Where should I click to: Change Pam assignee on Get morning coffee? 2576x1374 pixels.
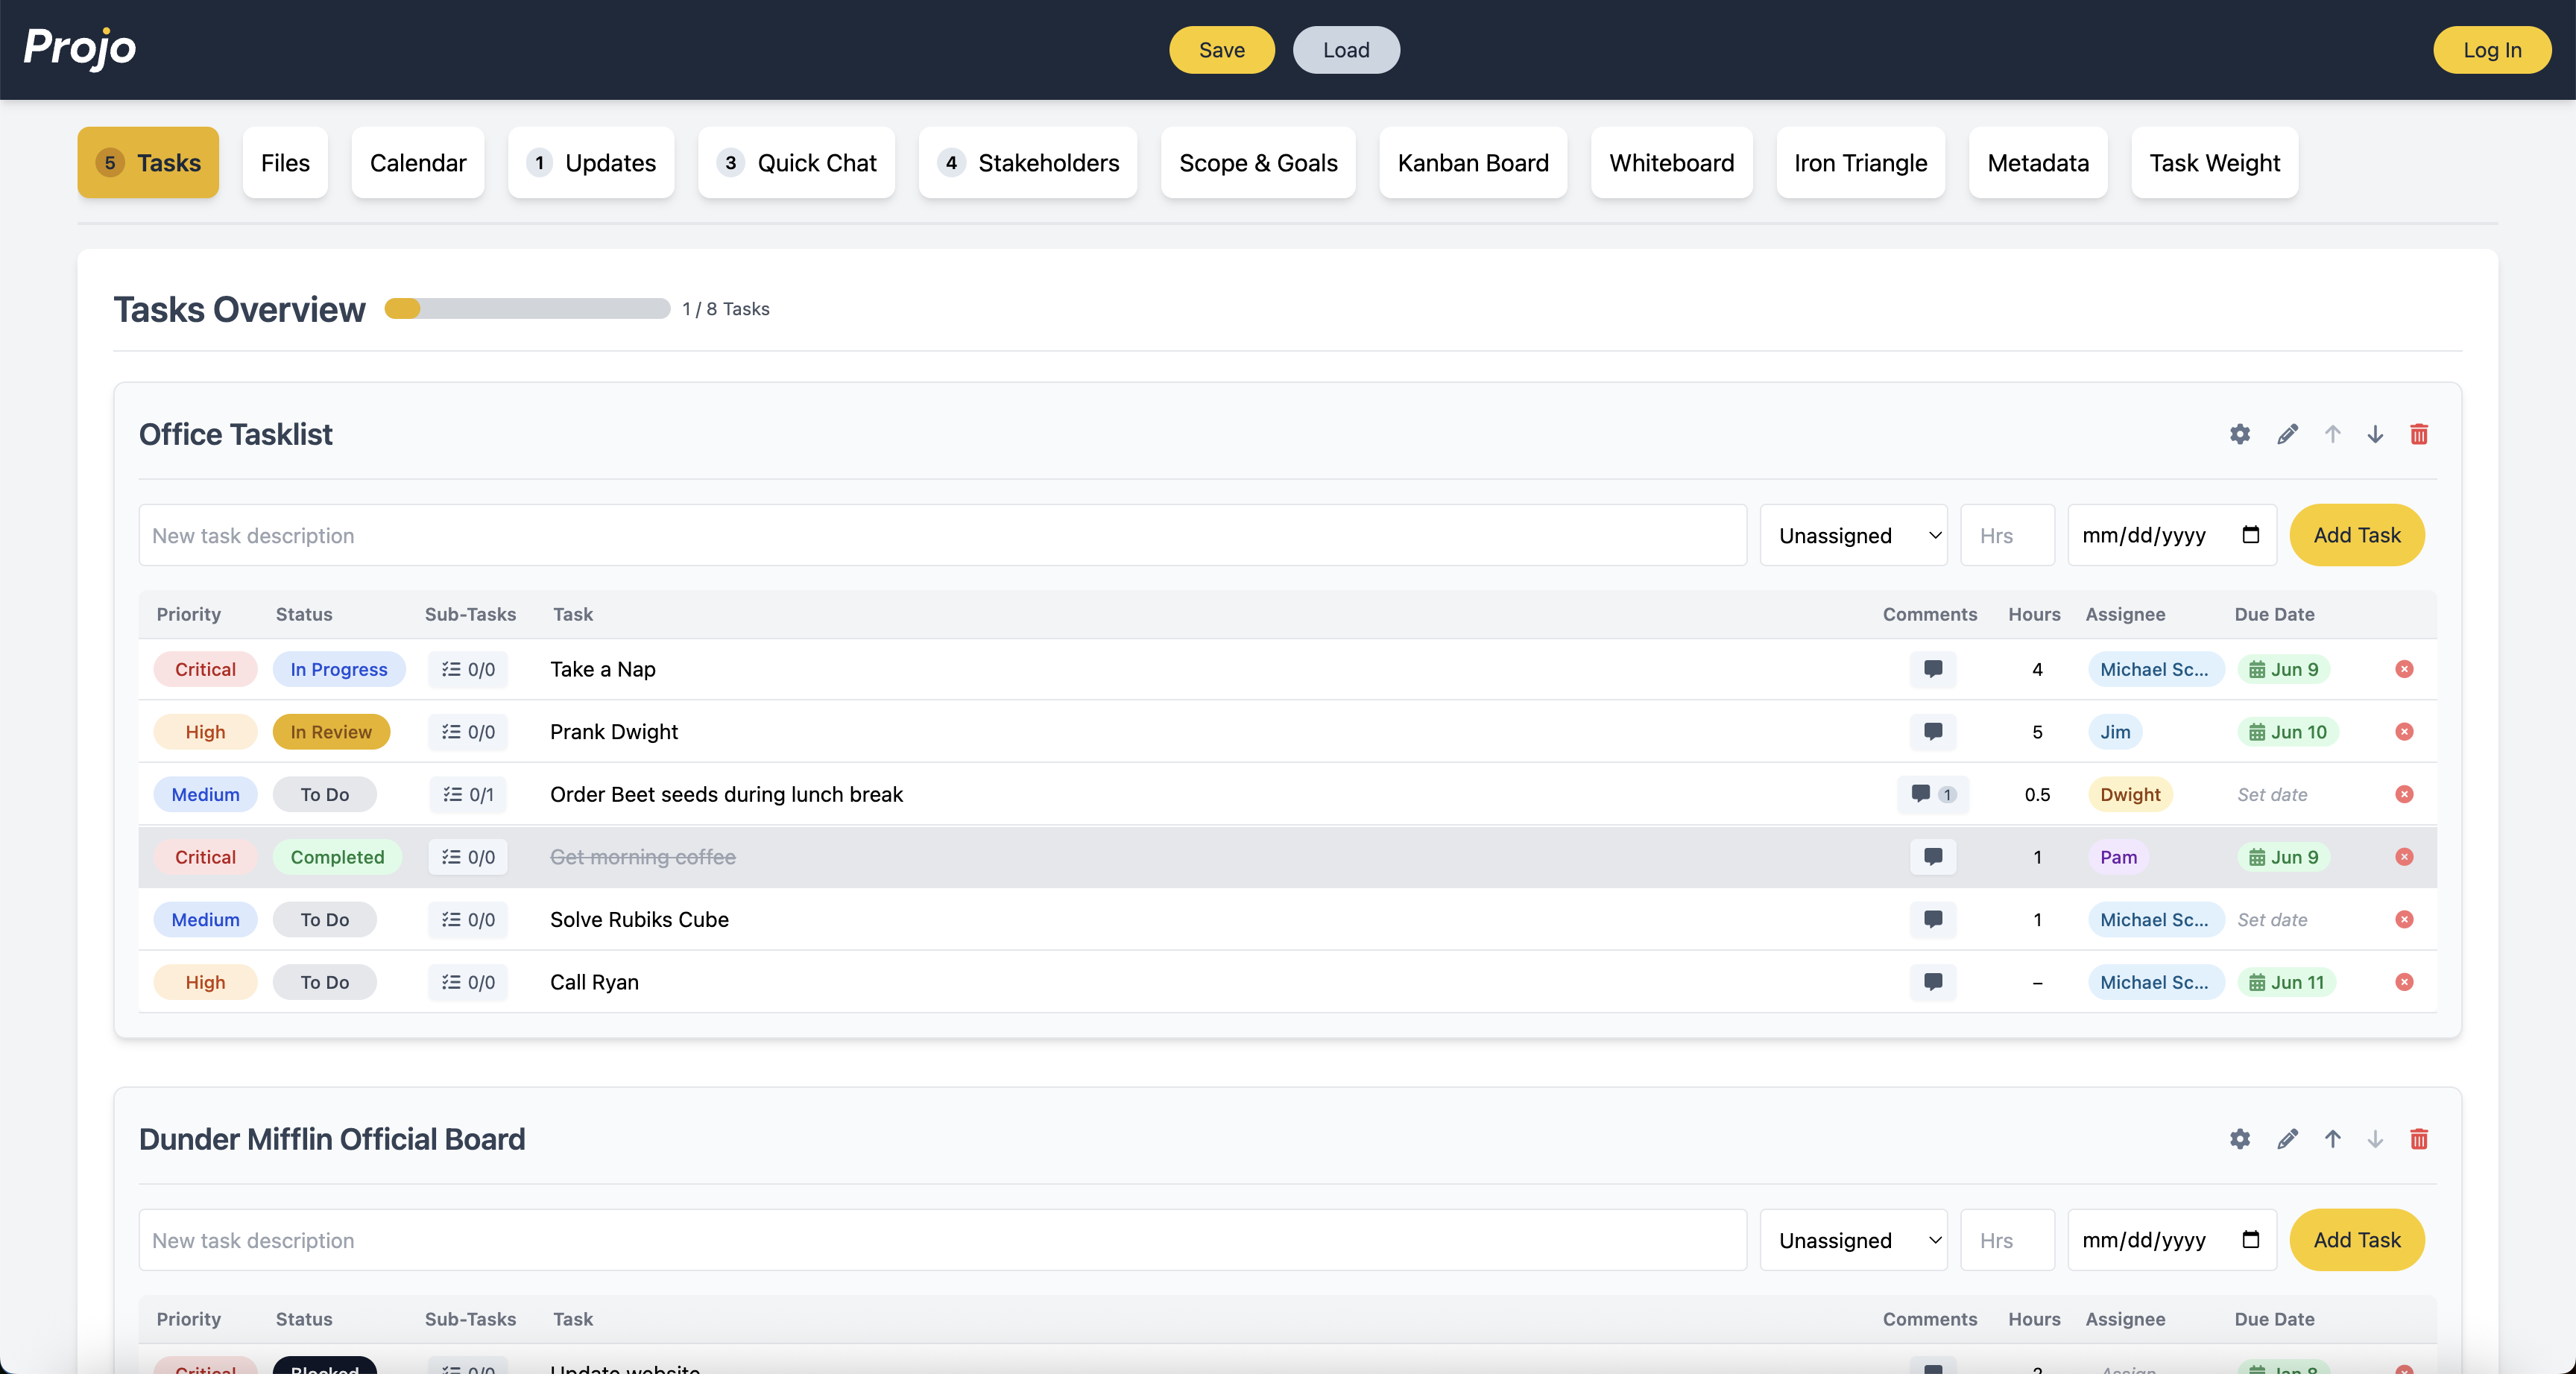[2118, 857]
